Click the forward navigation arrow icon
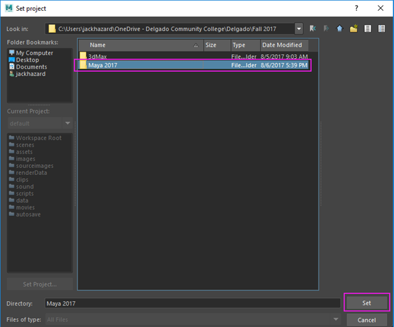The image size is (394, 327). click(x=326, y=28)
